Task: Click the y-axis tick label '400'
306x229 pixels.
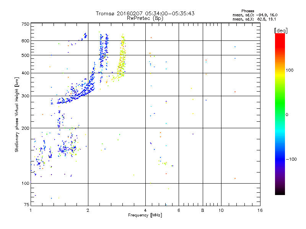Action: 25,73
